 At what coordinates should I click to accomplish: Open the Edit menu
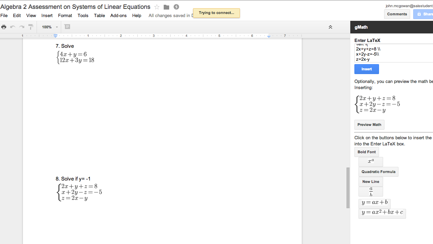[17, 15]
